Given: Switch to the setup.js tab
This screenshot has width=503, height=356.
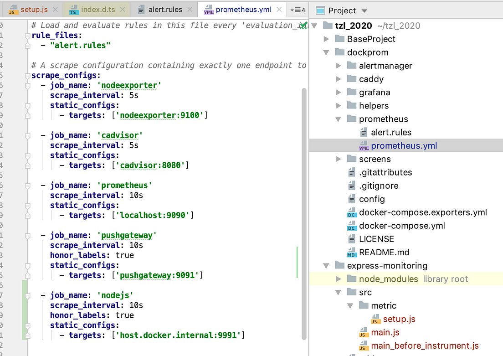Looking at the screenshot, I should point(28,10).
